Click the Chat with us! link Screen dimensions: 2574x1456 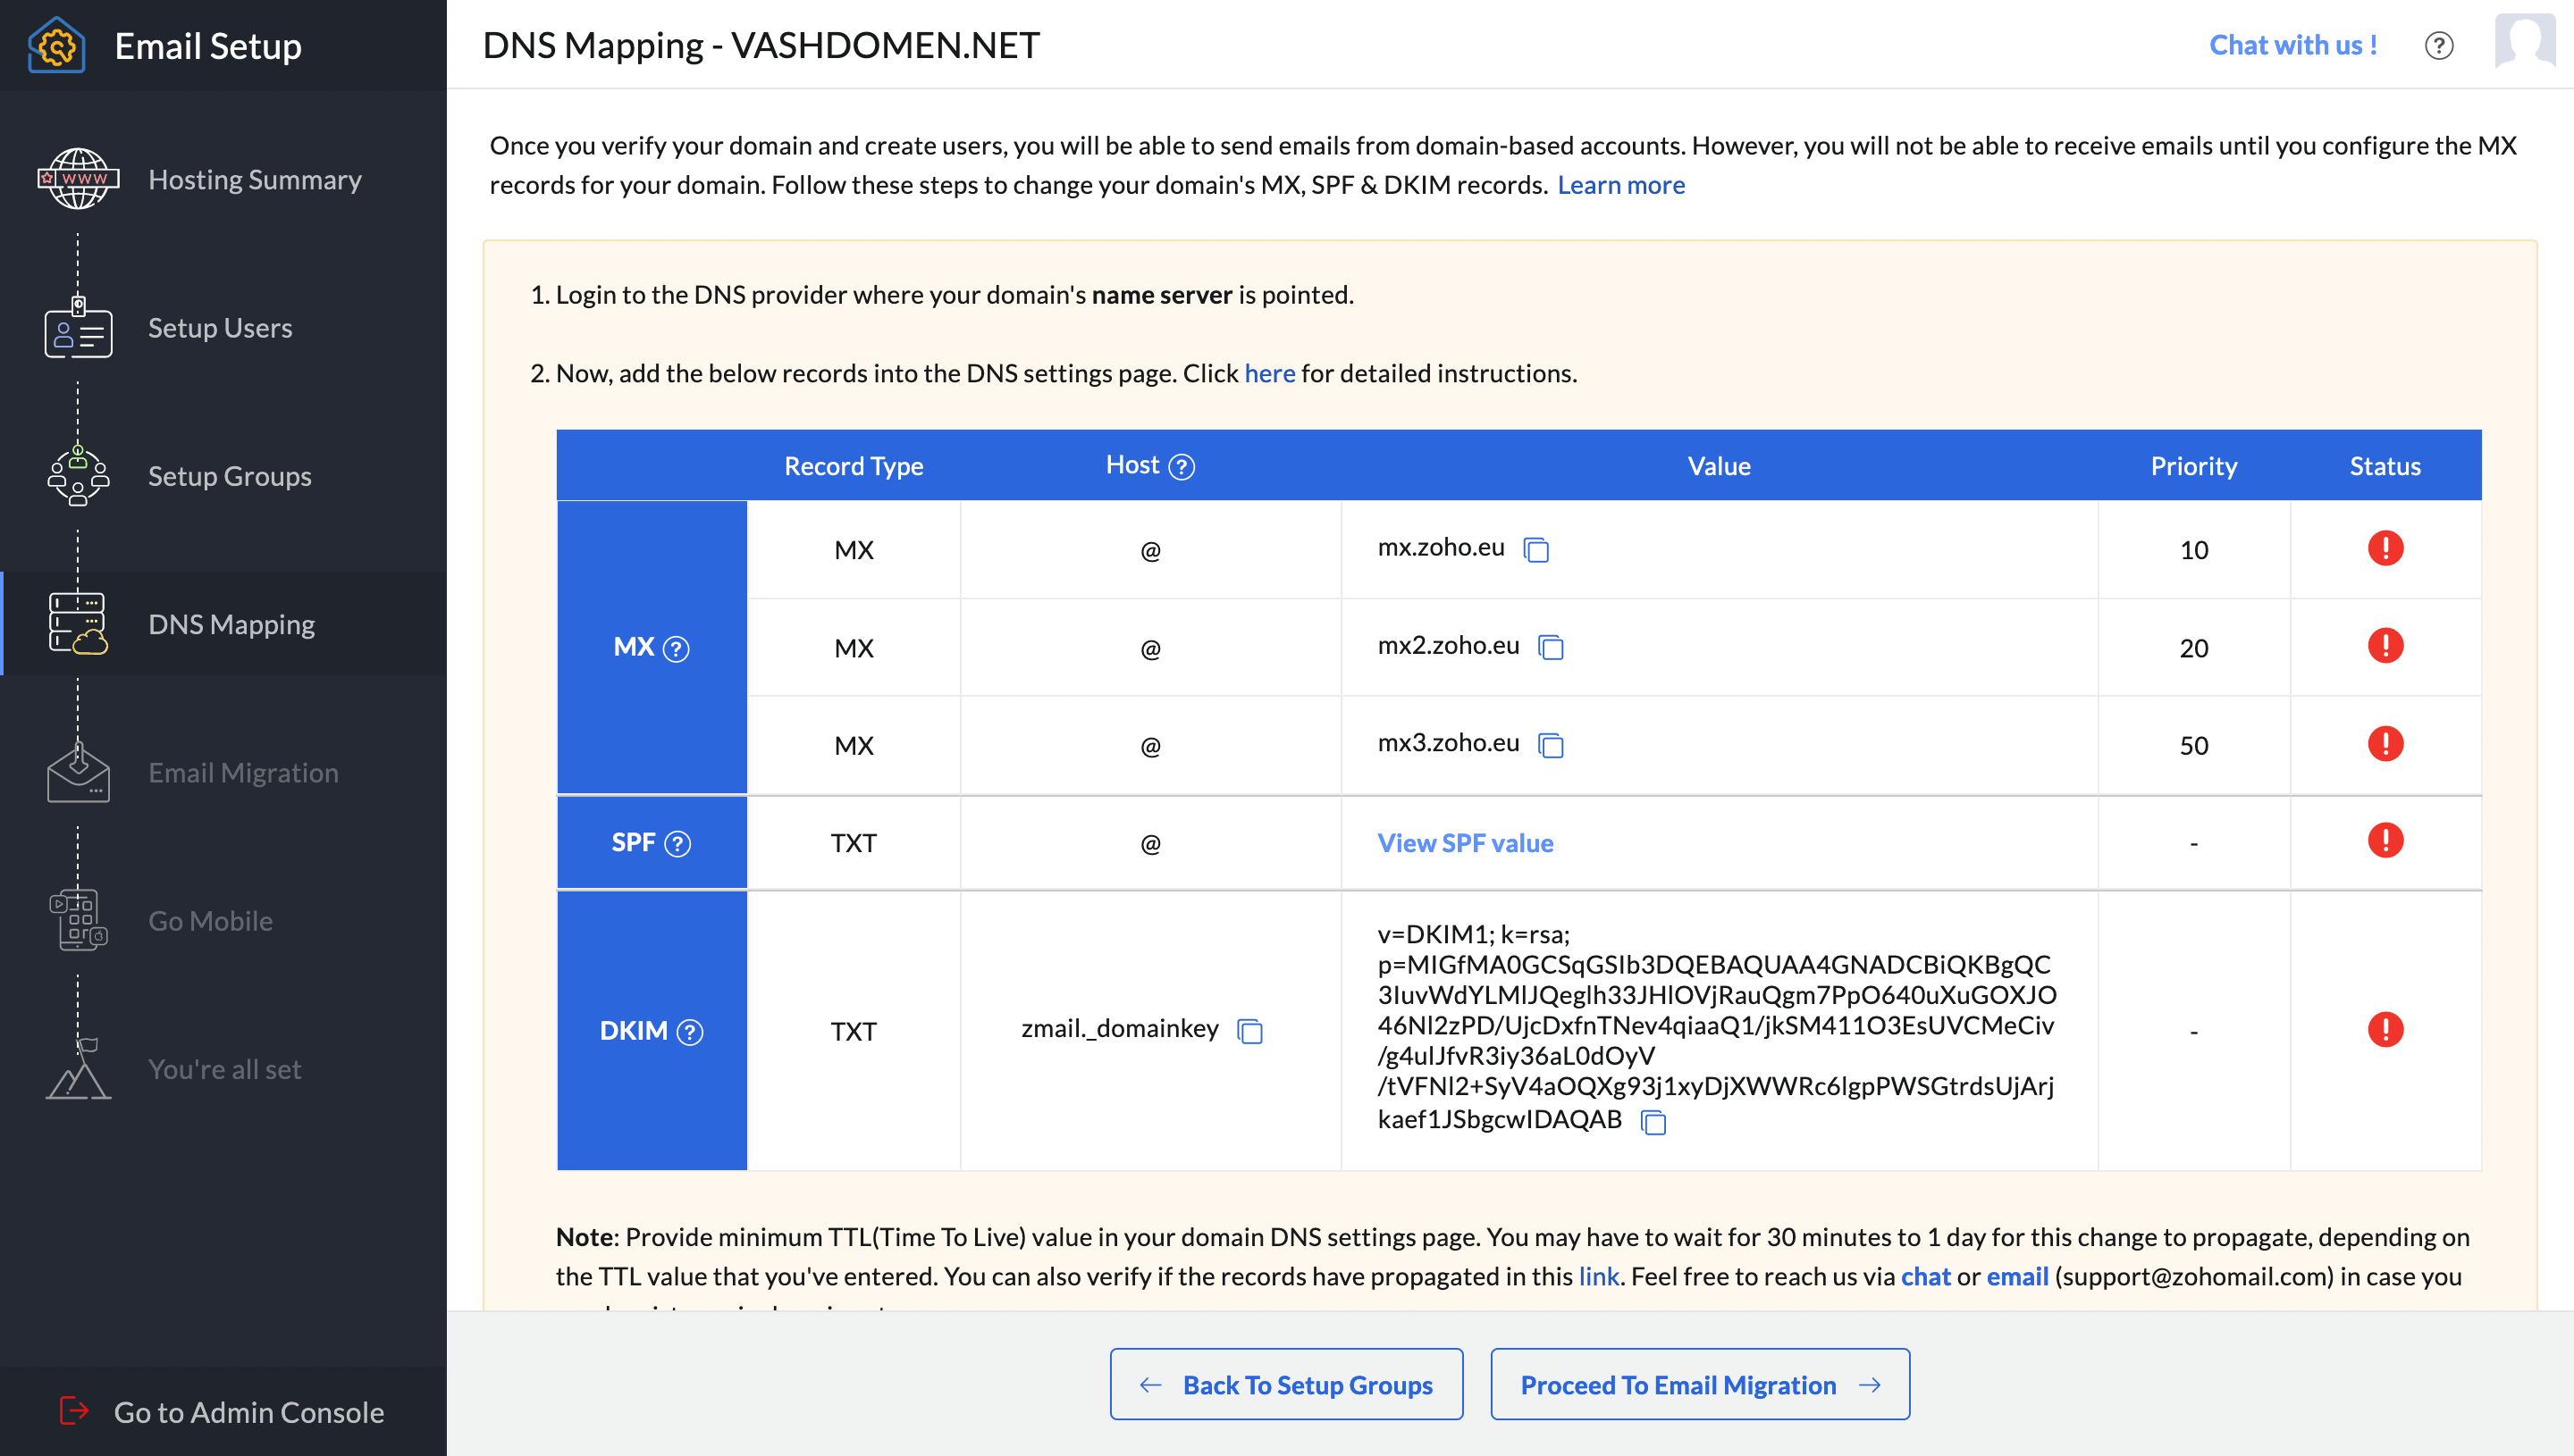pos(2292,45)
